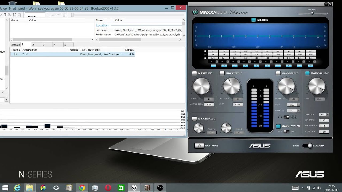Toggle EQ band 10 button
The width and height of the screenshot is (342, 192).
tap(310, 66)
